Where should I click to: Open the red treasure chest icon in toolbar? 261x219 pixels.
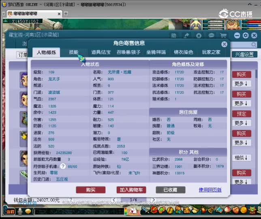[154, 210]
